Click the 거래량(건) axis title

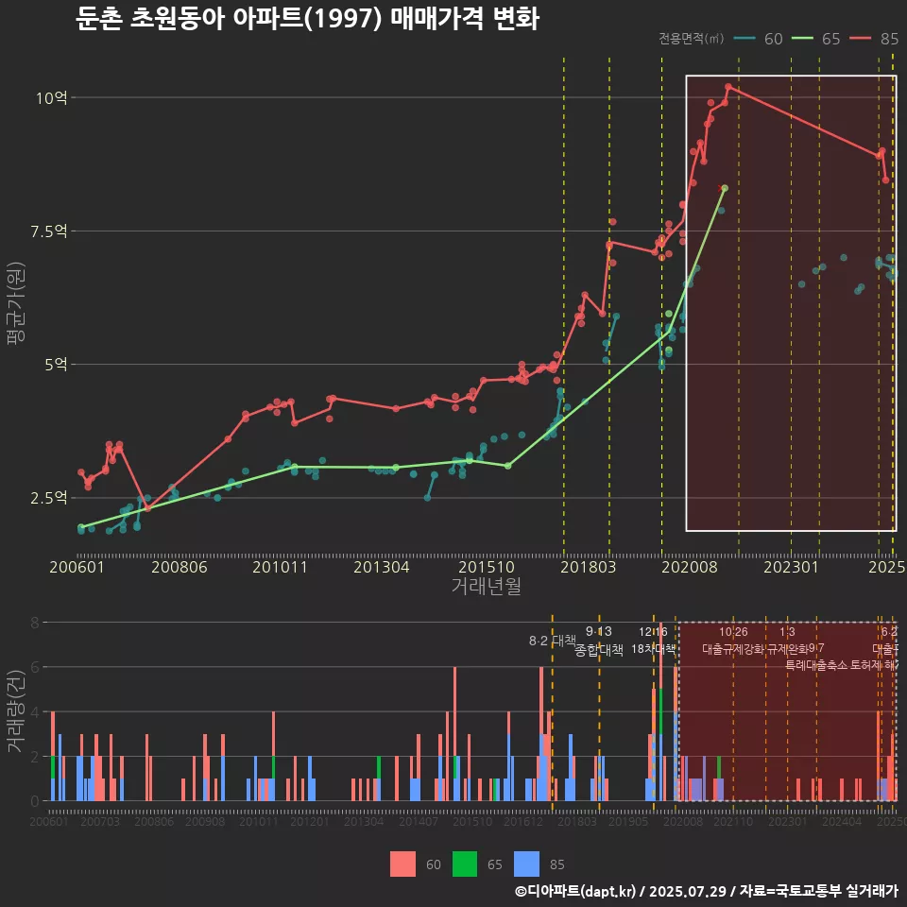pyautogui.click(x=16, y=711)
